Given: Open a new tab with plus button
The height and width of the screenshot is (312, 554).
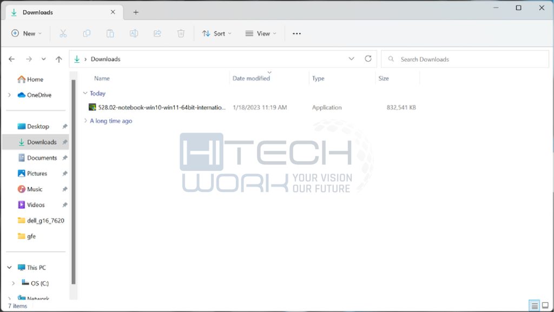Looking at the screenshot, I should (136, 12).
